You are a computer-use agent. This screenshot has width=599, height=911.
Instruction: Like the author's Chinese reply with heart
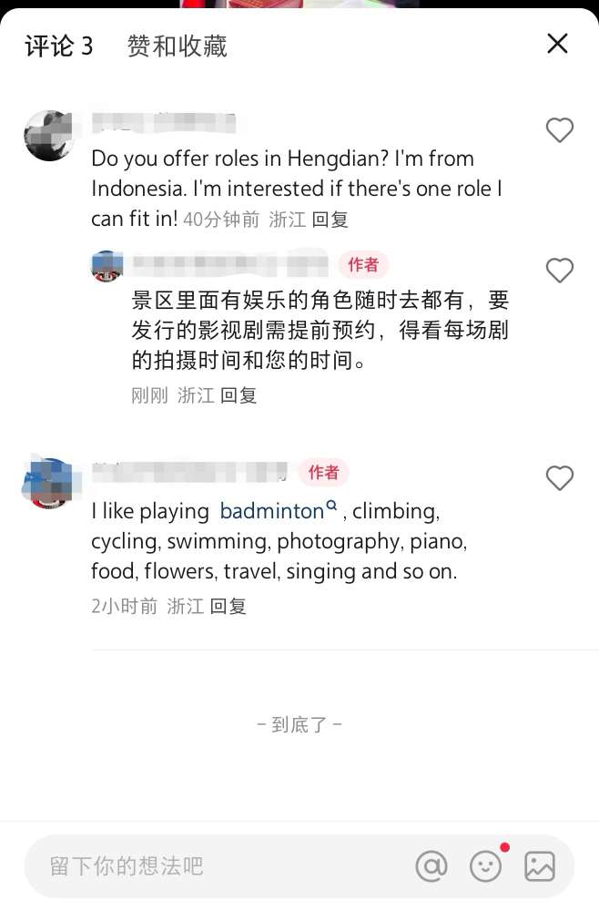(560, 271)
